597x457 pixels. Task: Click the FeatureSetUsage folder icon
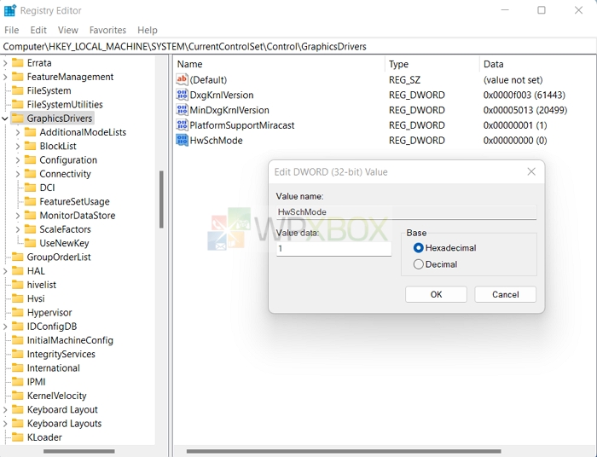[30, 201]
